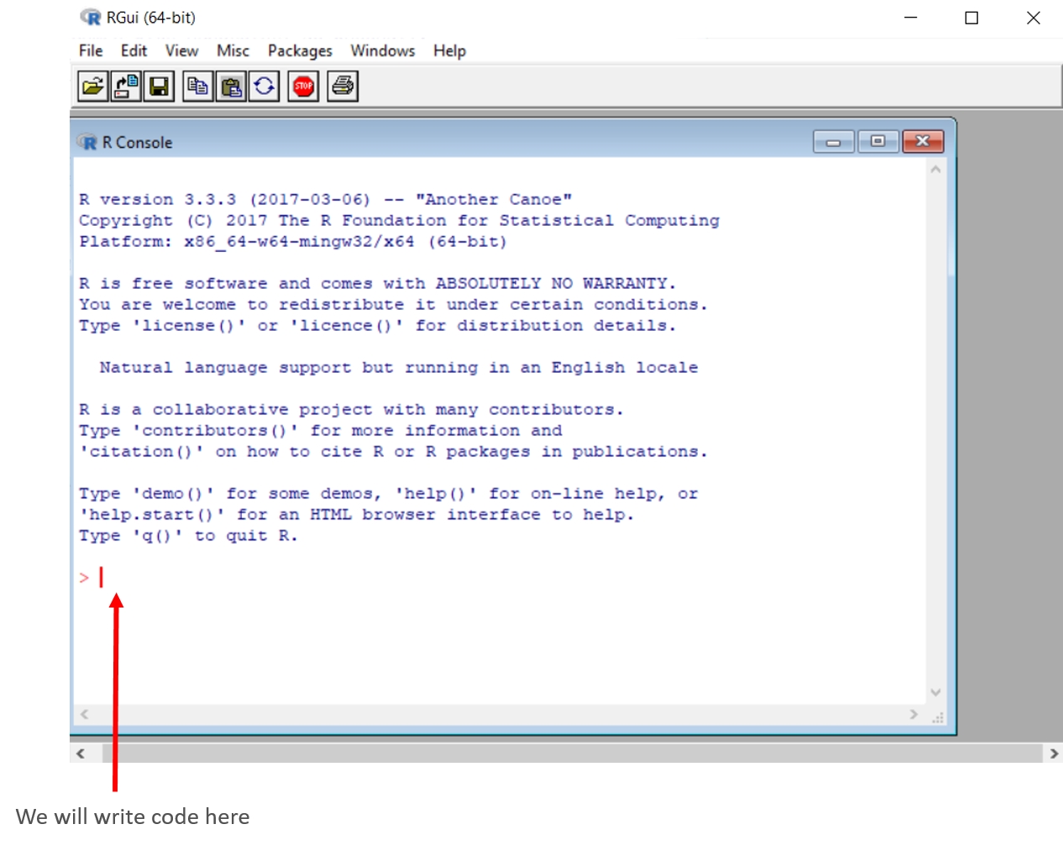1063x845 pixels.
Task: Open the Edit menu
Action: coord(134,50)
